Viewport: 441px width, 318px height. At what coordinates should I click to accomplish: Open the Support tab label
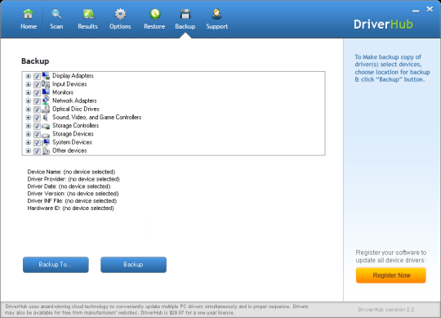[217, 26]
